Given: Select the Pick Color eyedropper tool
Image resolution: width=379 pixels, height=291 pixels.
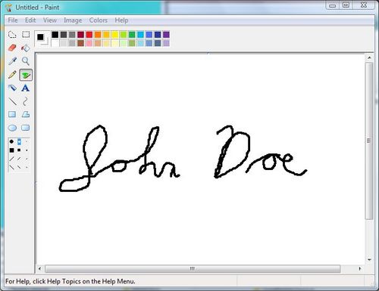Looking at the screenshot, I should pos(12,61).
